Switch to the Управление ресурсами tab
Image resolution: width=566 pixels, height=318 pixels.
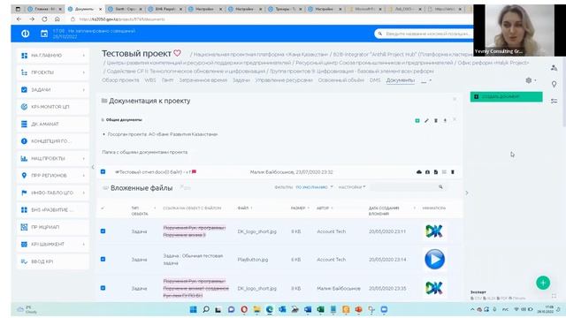[x=284, y=80]
